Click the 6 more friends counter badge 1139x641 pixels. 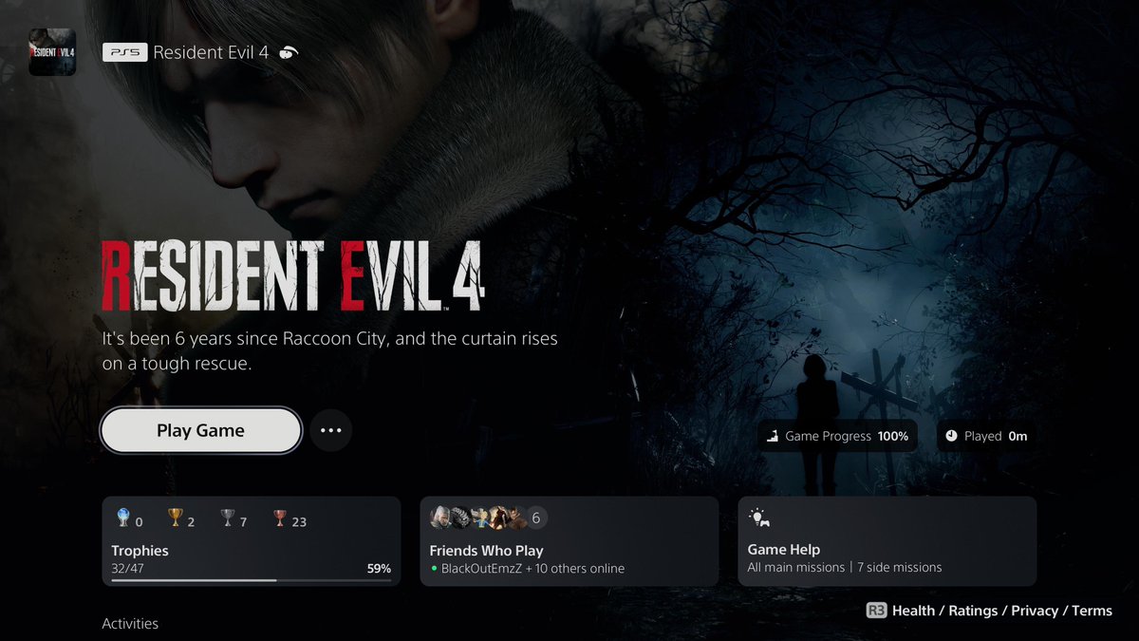[x=535, y=518]
